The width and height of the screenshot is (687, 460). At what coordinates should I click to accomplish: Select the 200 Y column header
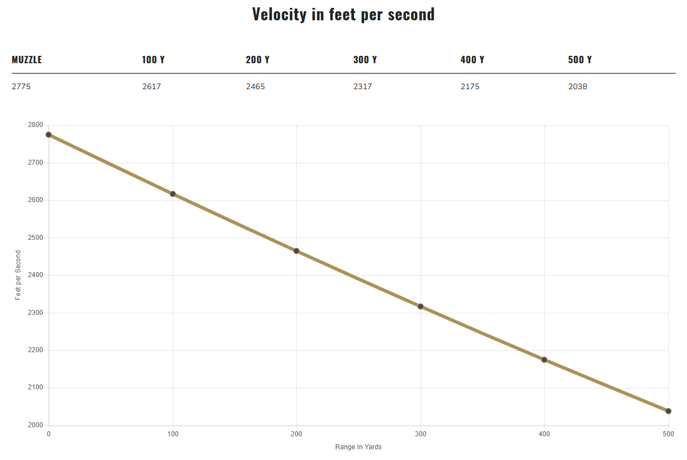[257, 60]
